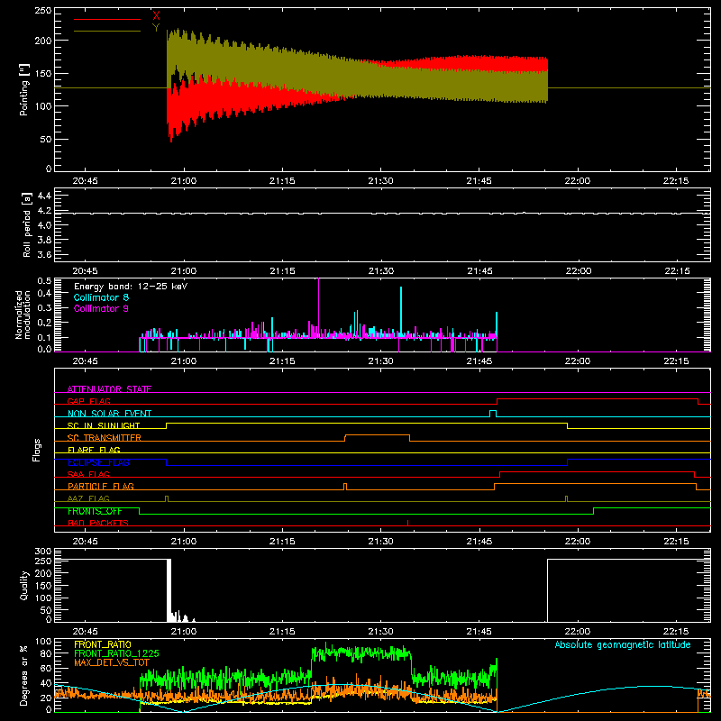The image size is (721, 721).
Task: Click the olive A47_FLAG label
Action: tap(88, 498)
